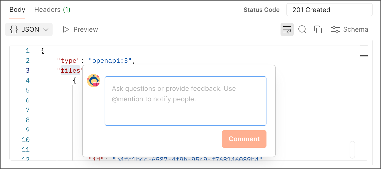381x169 pixels.
Task: Click the minimap marker near the top right
Action: point(364,56)
